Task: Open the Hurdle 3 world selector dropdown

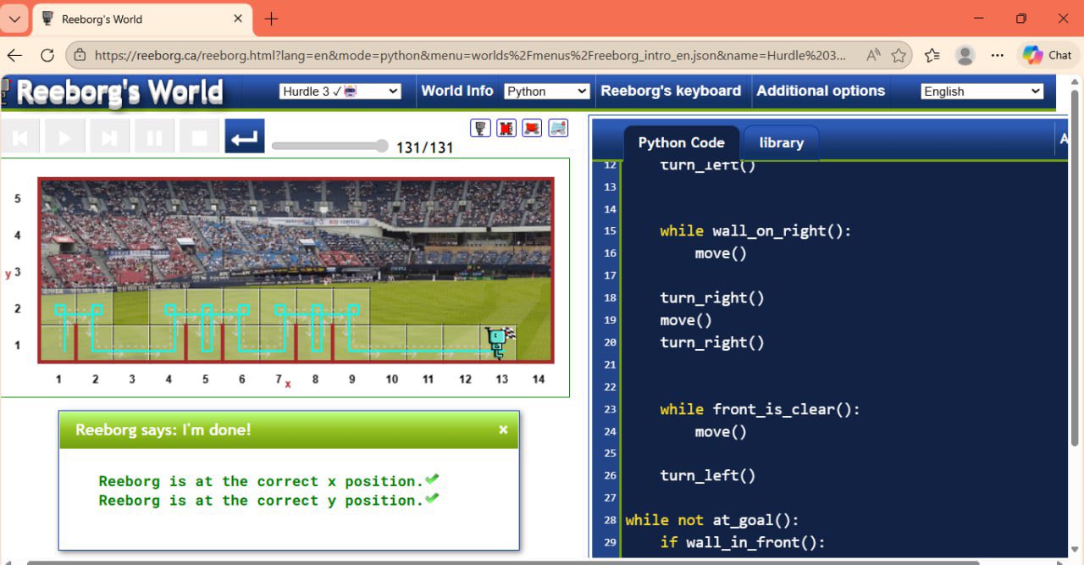Action: click(340, 91)
